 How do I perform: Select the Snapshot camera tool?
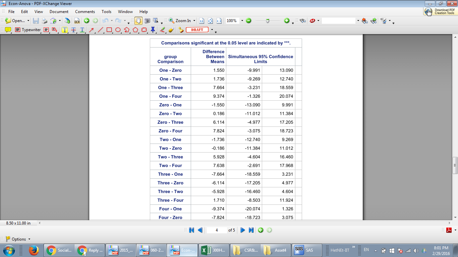147,20
